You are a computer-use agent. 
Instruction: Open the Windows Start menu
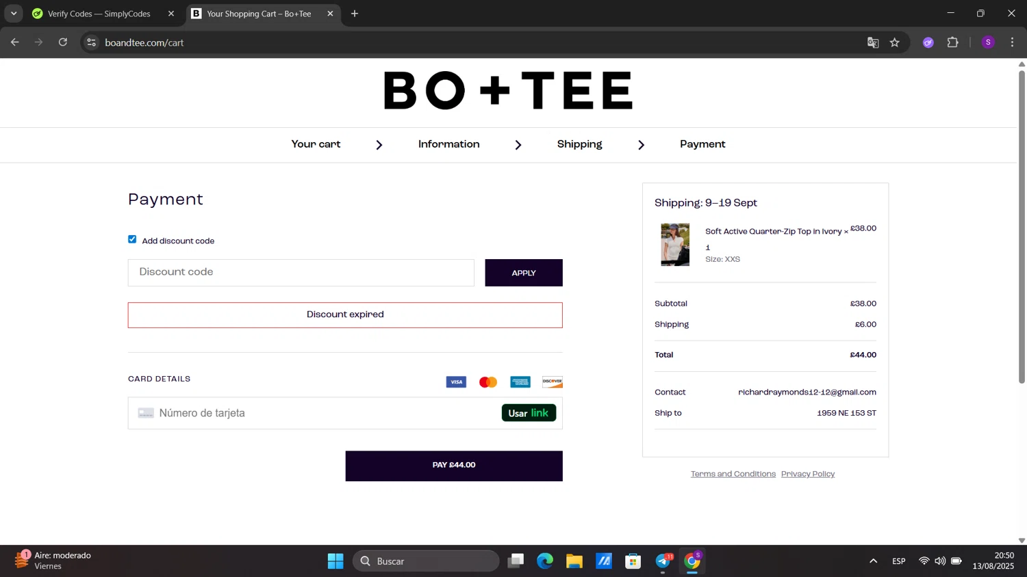pos(335,561)
